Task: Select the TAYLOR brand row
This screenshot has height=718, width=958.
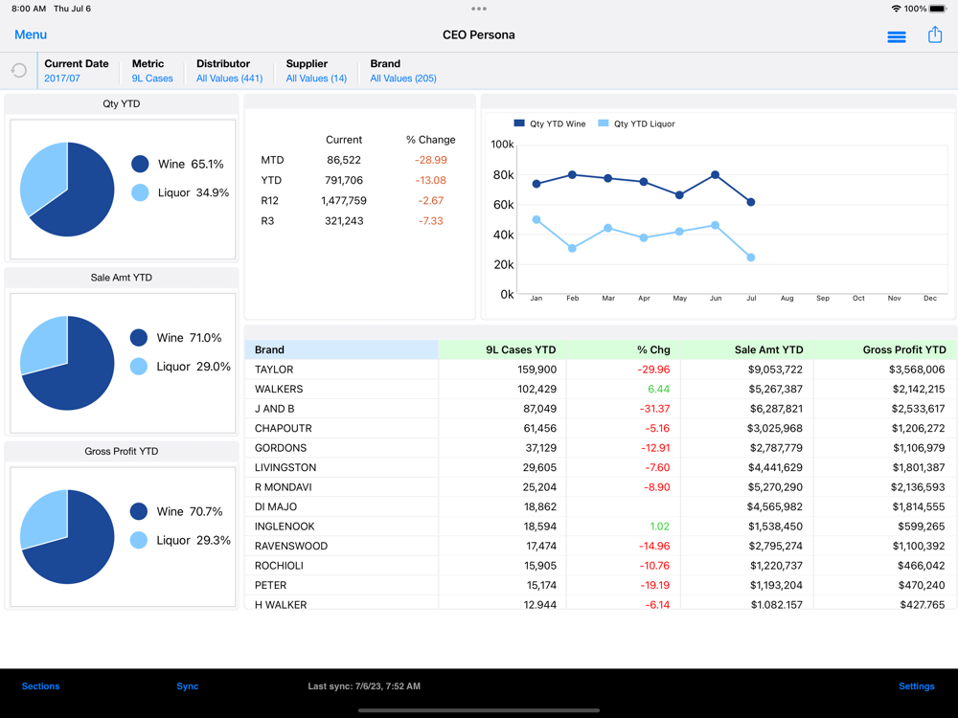Action: [x=601, y=370]
